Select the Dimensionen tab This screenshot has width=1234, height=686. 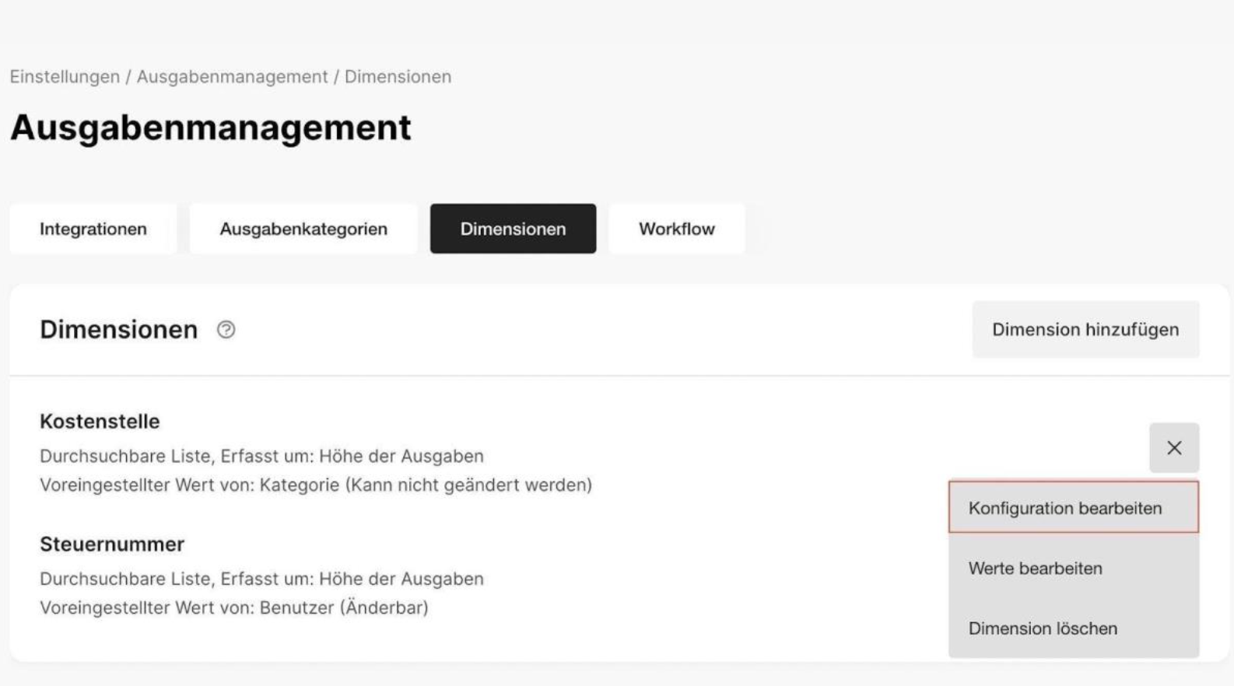click(x=513, y=229)
